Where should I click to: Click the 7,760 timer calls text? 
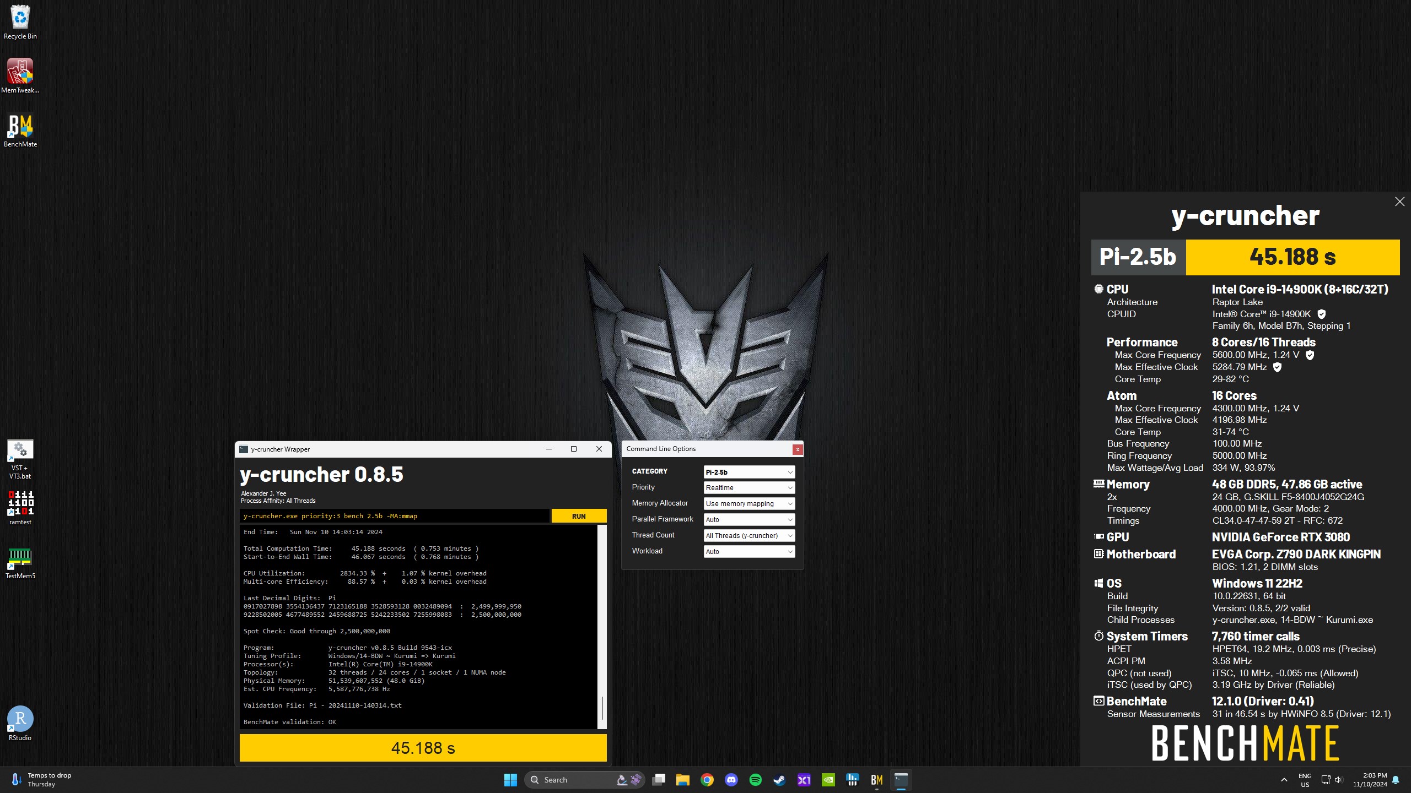[x=1256, y=637]
